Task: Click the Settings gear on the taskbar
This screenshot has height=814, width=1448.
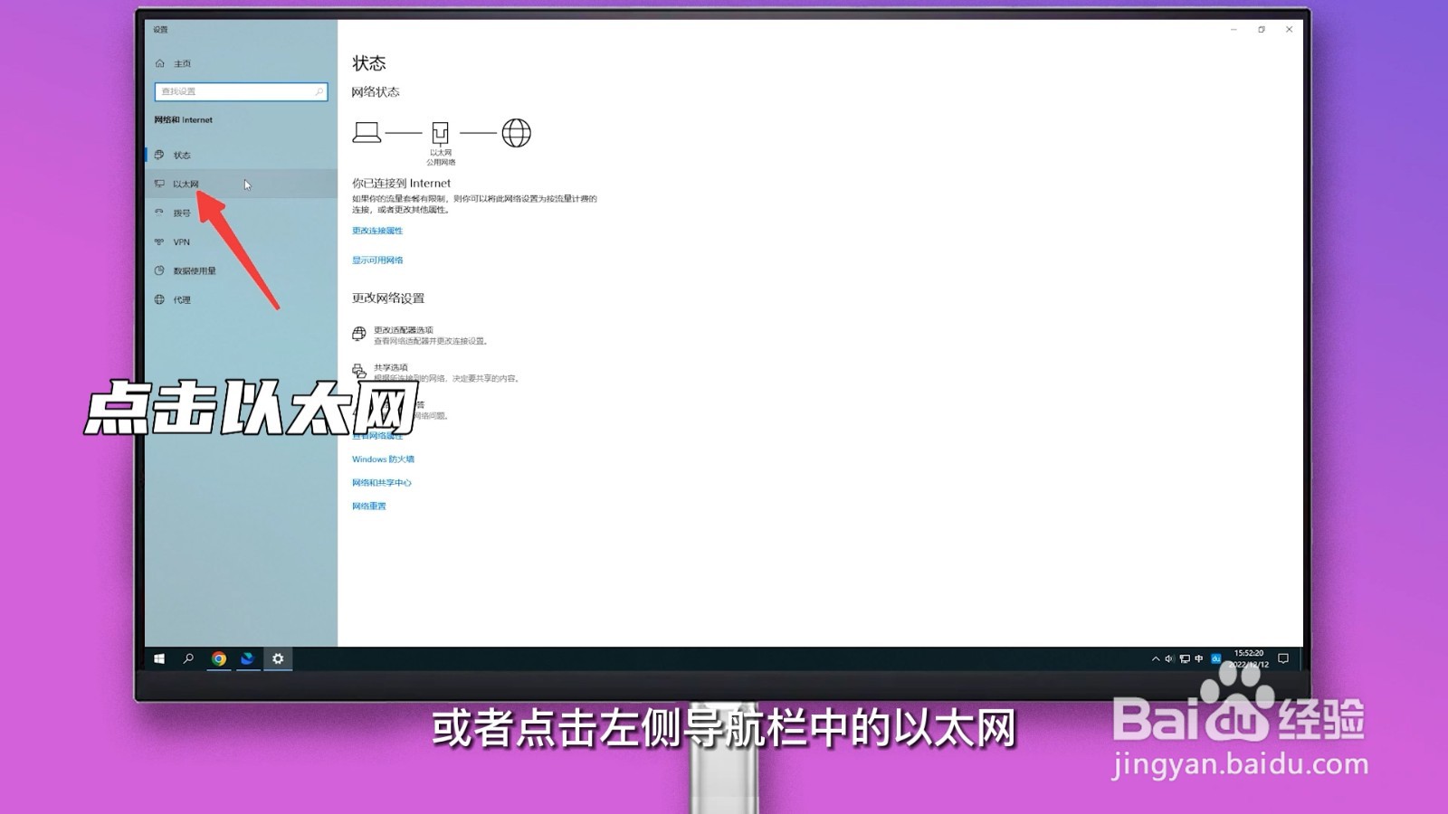Action: (278, 658)
